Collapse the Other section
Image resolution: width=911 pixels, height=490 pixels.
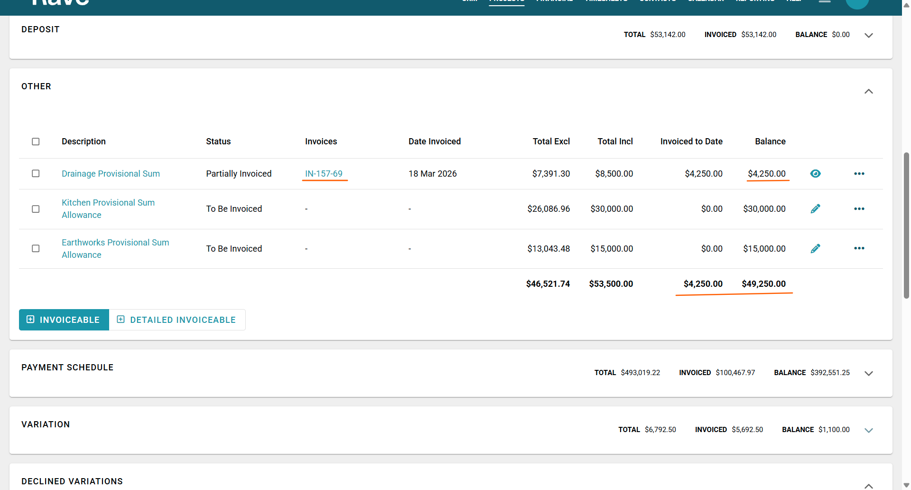pyautogui.click(x=868, y=92)
